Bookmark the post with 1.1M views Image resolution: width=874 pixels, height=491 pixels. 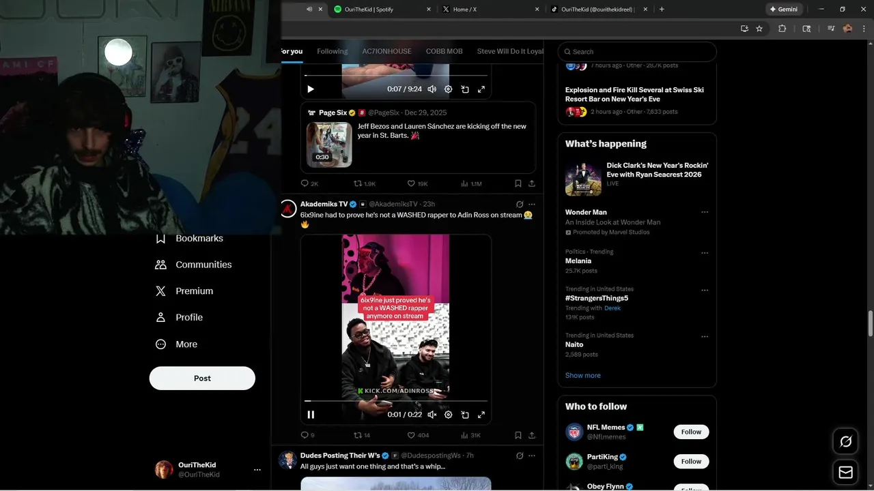click(x=518, y=183)
